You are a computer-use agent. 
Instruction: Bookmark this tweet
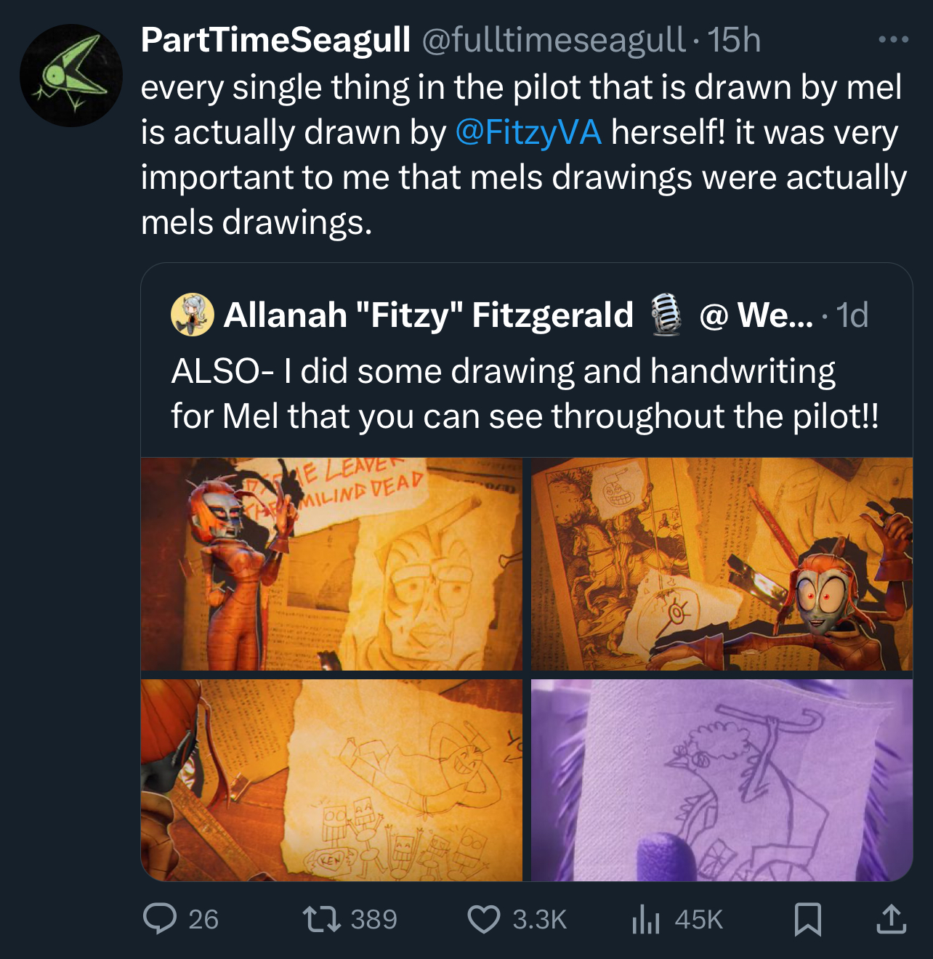pyautogui.click(x=807, y=918)
